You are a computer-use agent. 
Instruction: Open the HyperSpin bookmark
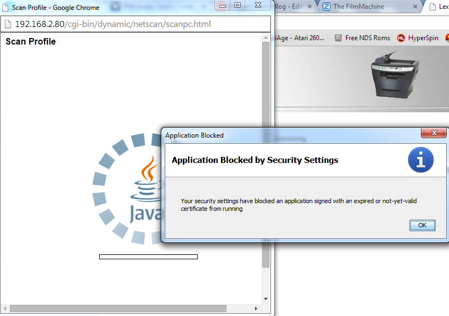[418, 38]
